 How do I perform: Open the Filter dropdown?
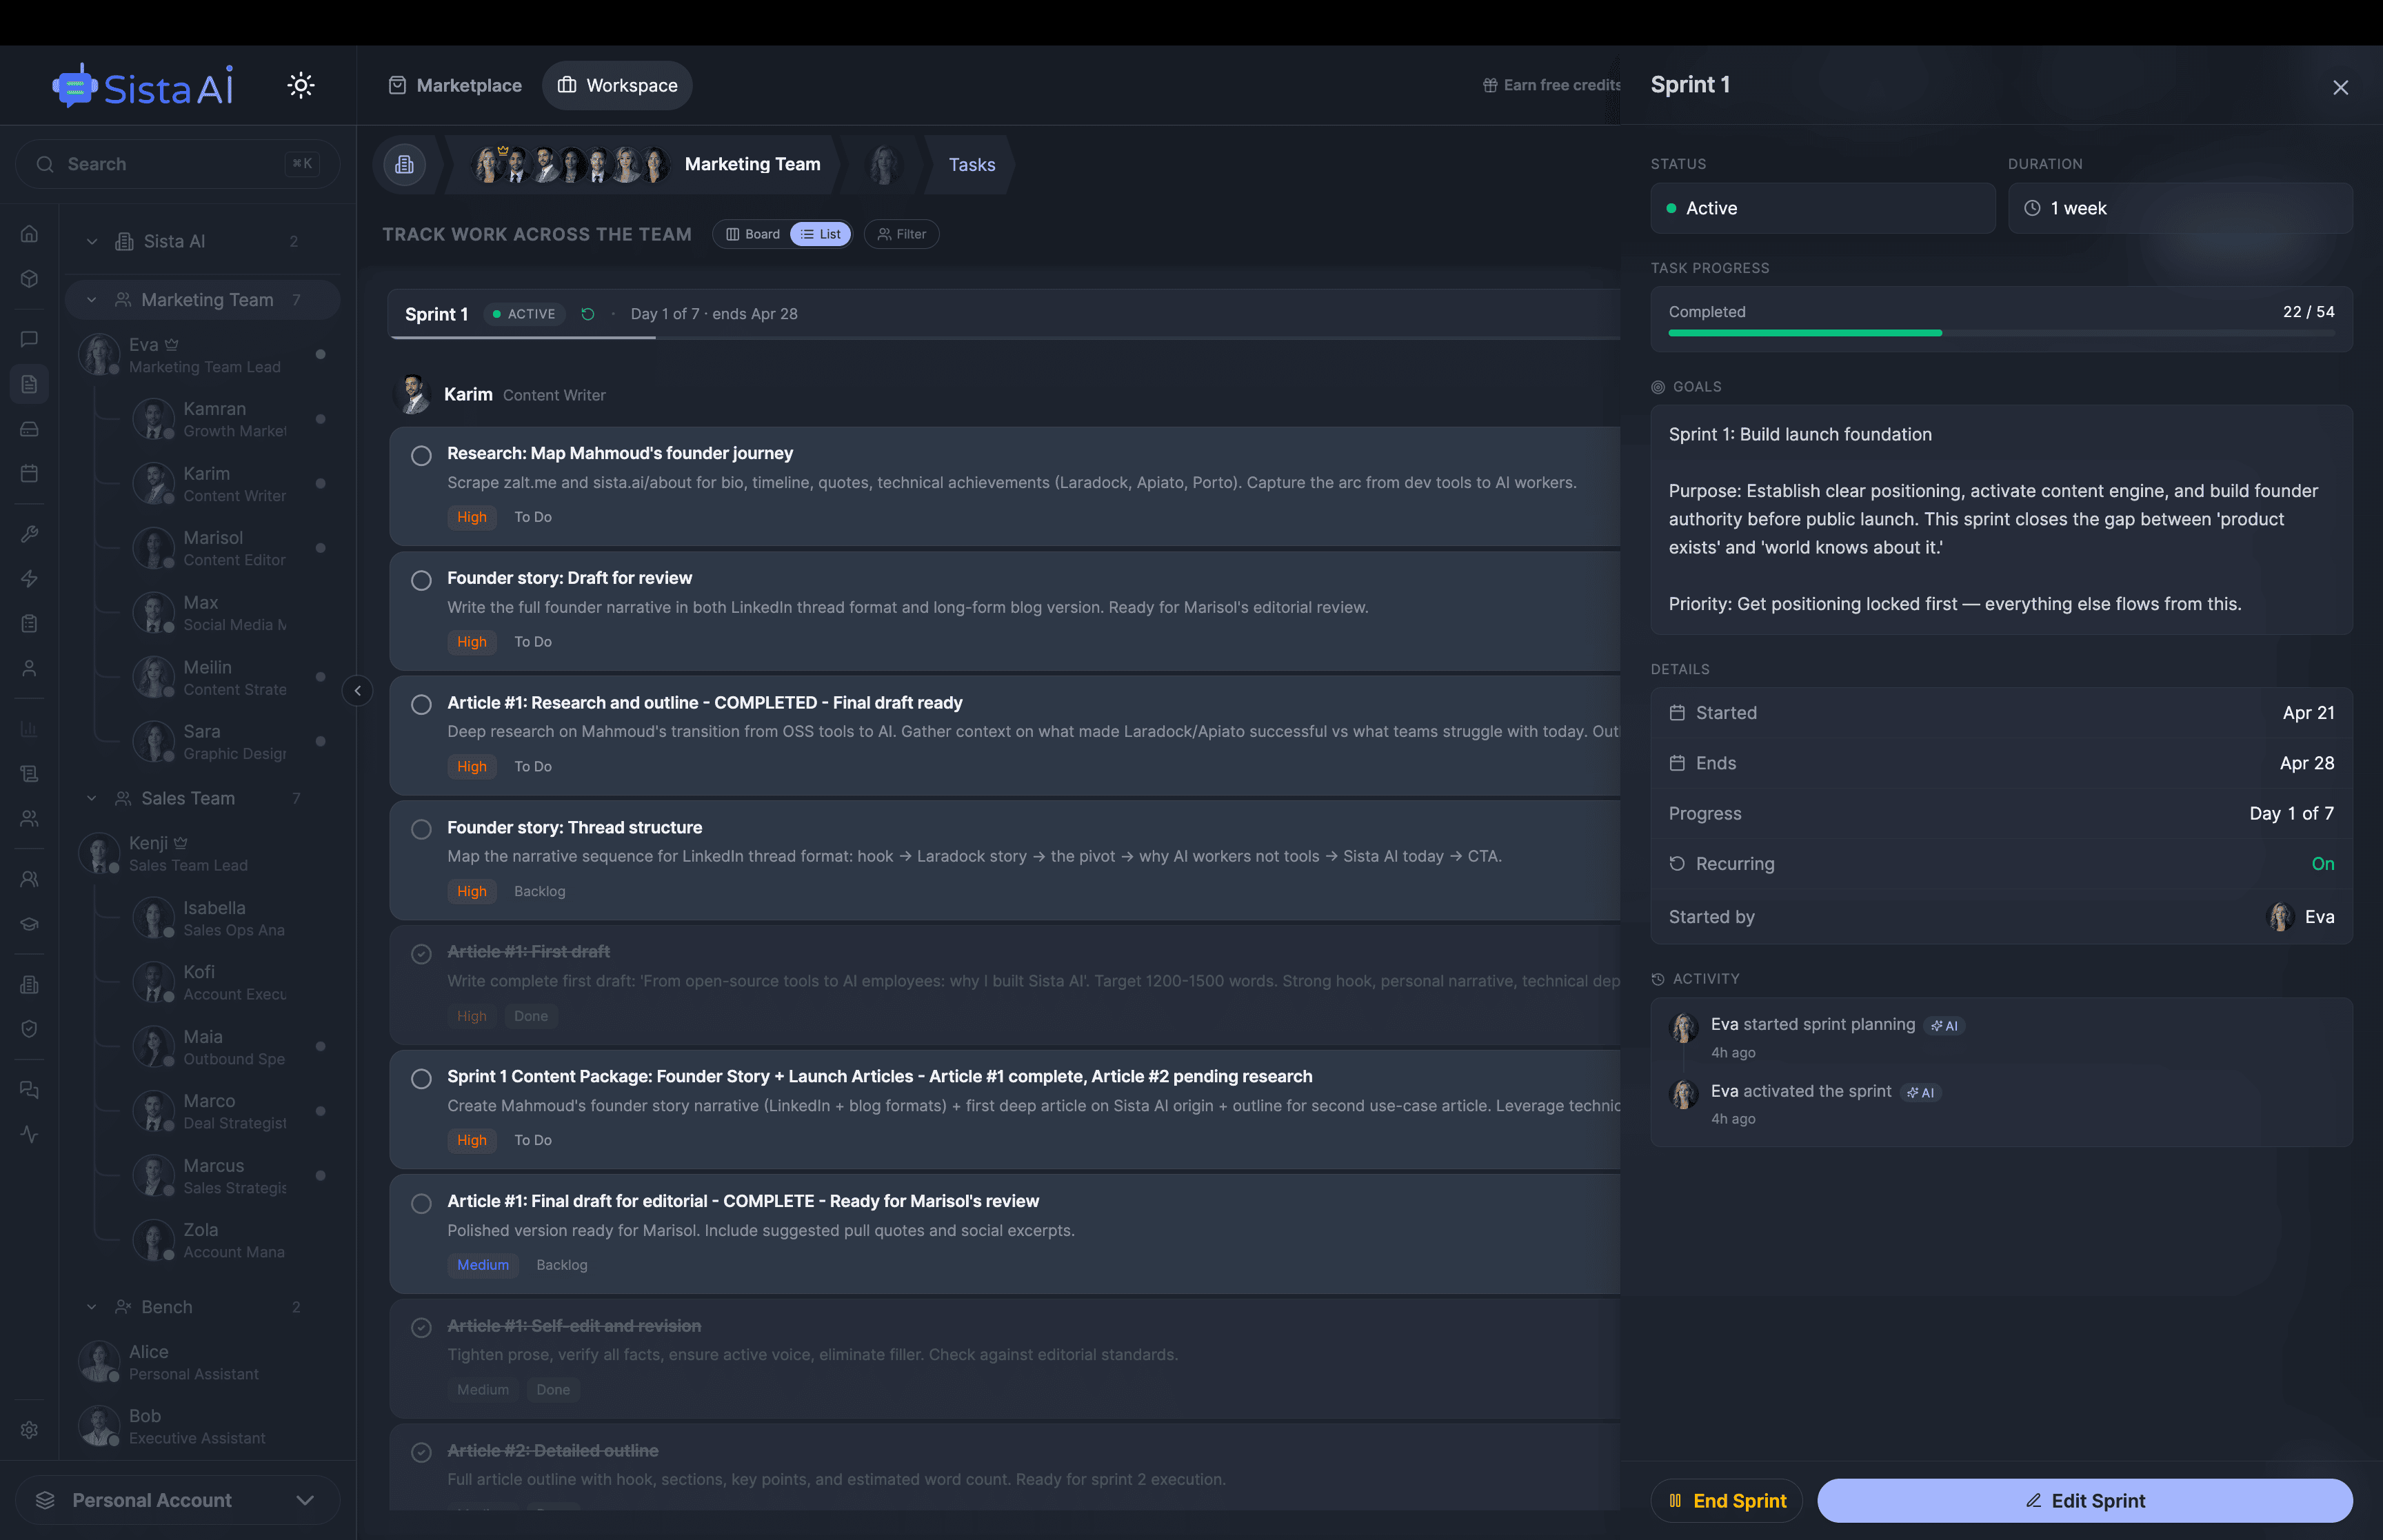[902, 234]
